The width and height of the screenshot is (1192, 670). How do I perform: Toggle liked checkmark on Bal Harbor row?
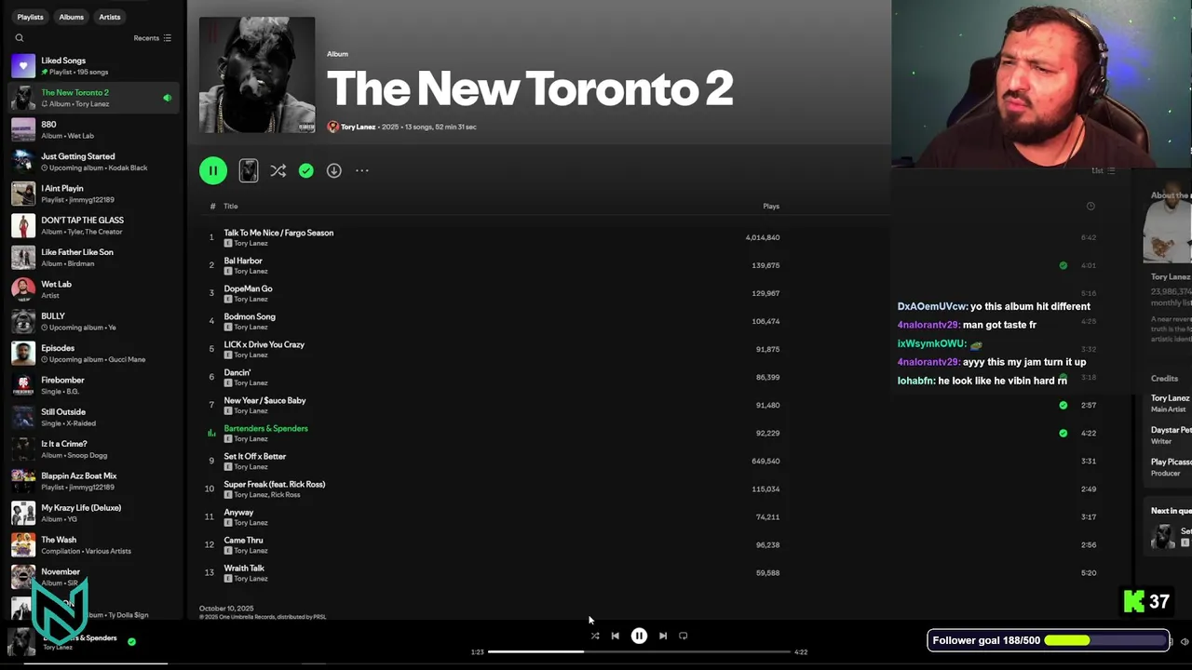tap(1063, 265)
